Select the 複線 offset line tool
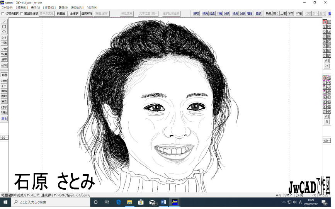 tap(4, 81)
